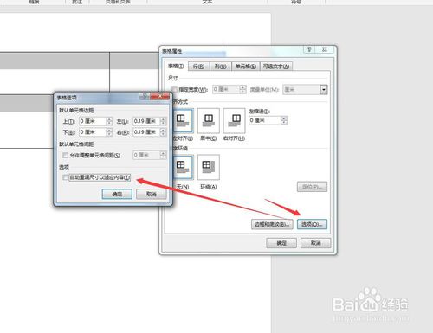Image resolution: width=433 pixels, height=333 pixels.
Task: Click the 指定宽度 width spinner arrows
Action: pos(242,89)
